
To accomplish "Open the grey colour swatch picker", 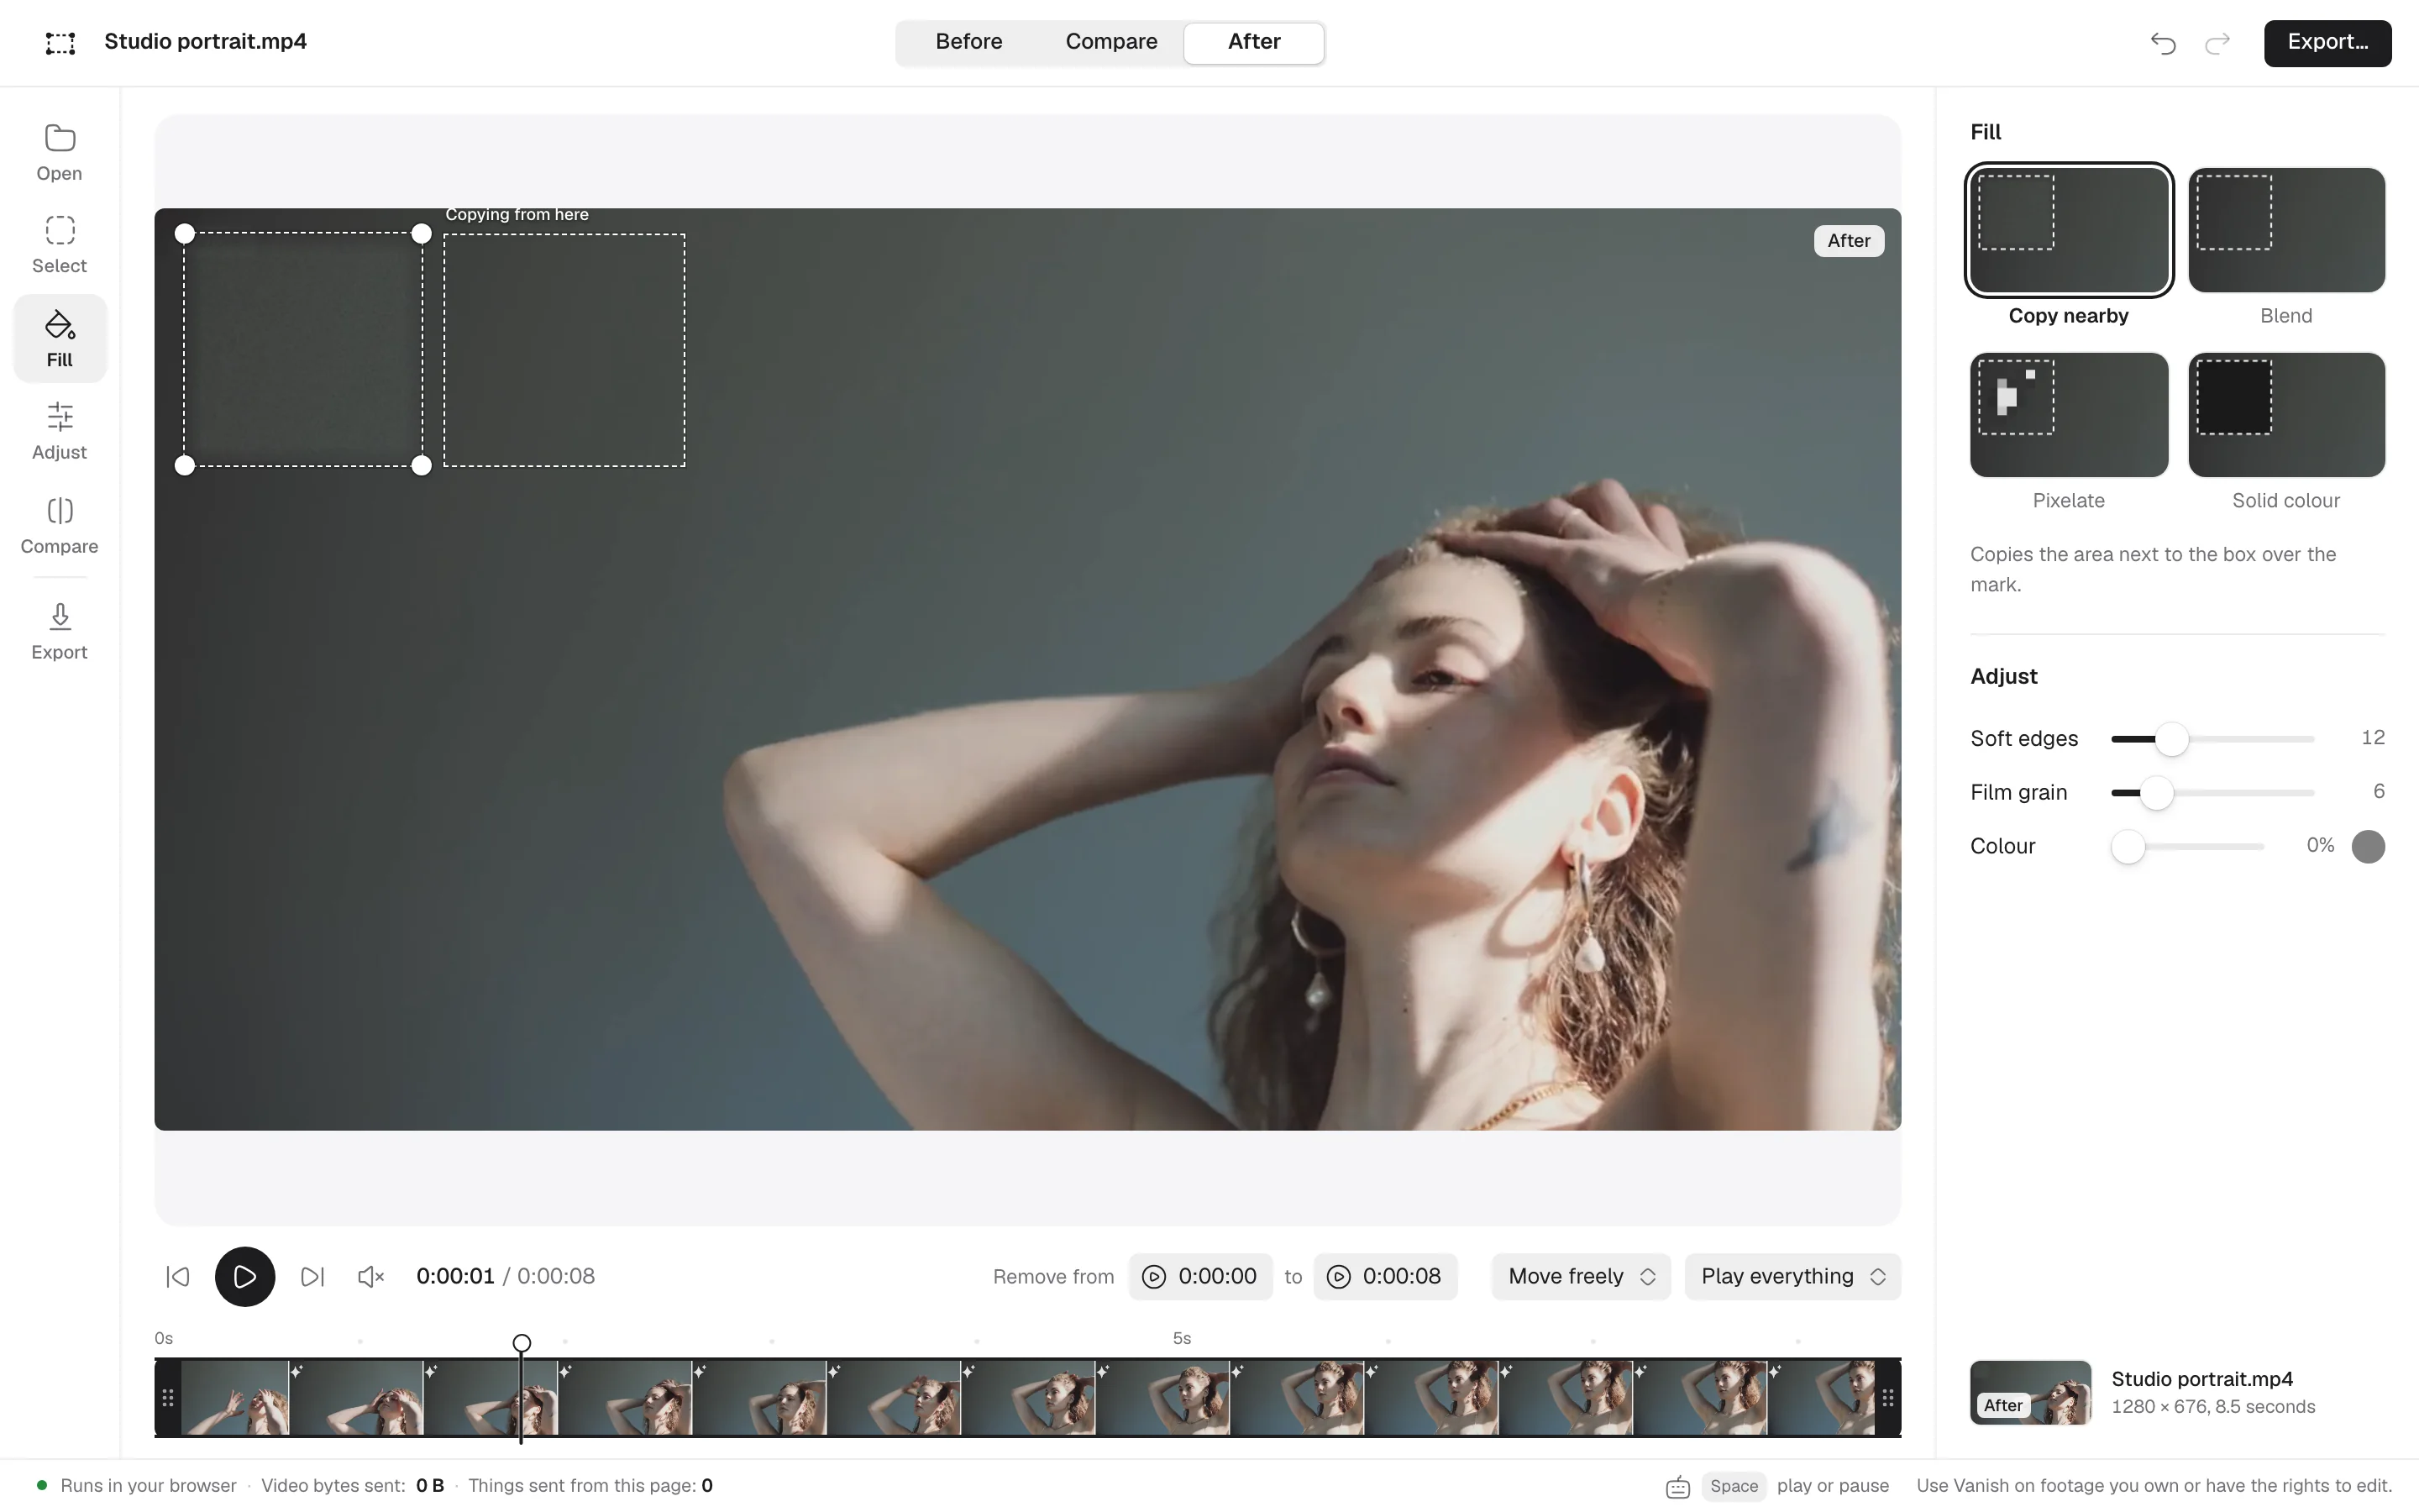I will coord(2368,847).
